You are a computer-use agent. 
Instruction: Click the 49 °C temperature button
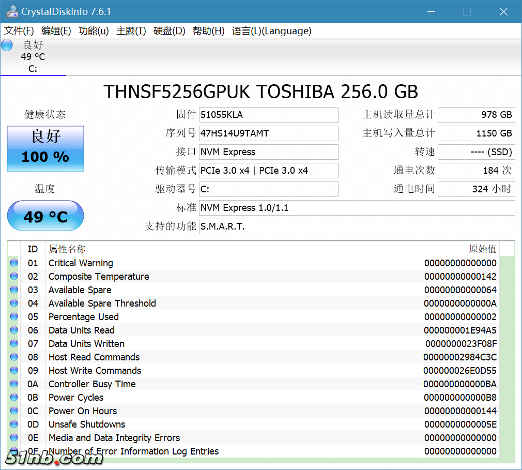click(45, 216)
